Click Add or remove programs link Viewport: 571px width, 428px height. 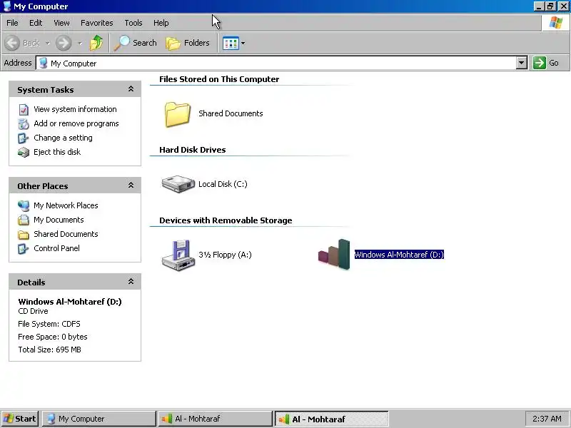tap(76, 123)
